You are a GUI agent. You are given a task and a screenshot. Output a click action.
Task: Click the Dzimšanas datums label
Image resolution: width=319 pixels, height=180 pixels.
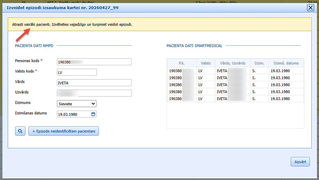click(31, 113)
